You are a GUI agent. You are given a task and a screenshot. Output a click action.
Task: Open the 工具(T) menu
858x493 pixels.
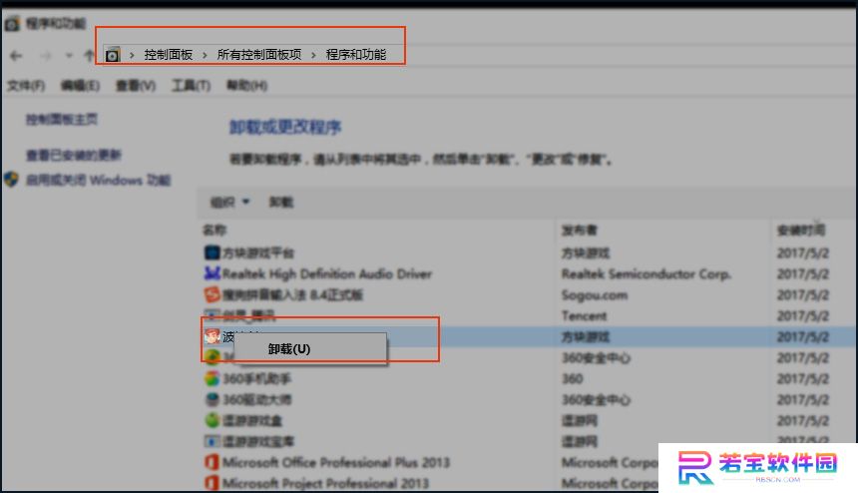point(191,86)
